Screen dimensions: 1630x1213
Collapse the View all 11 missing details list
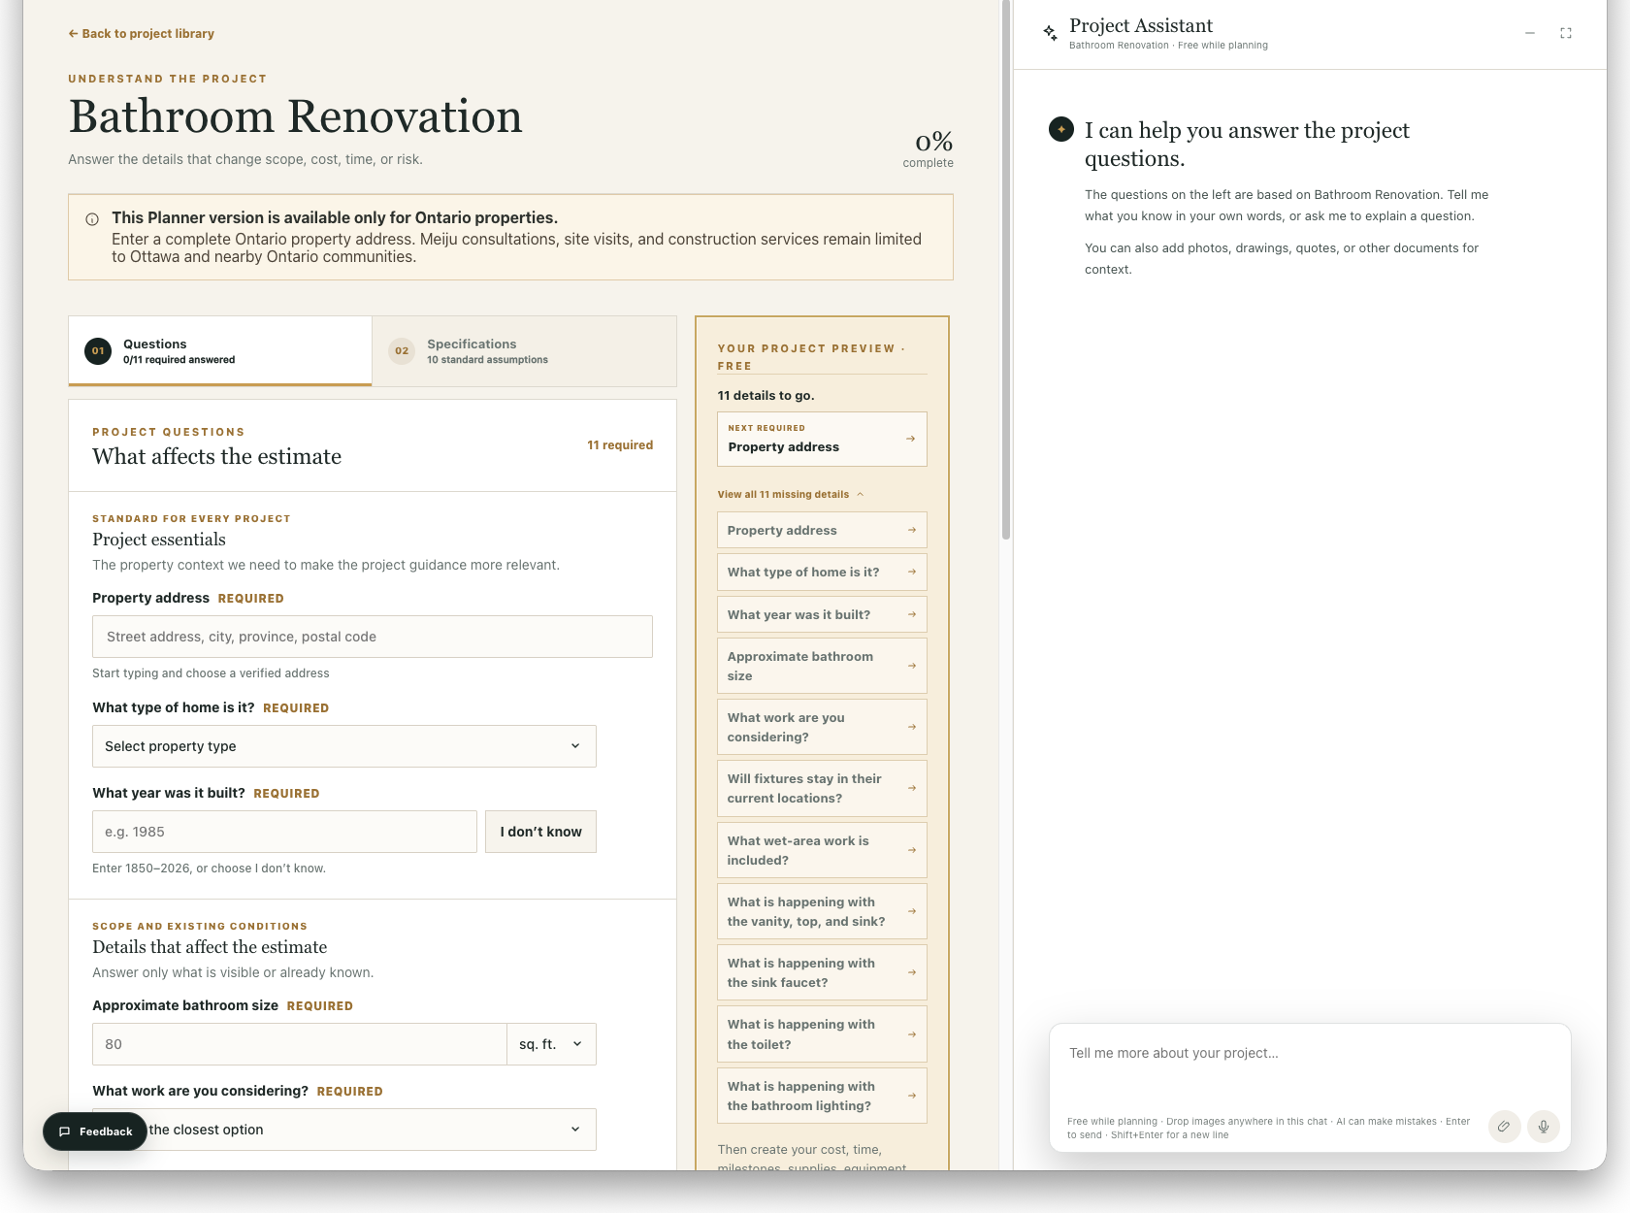coord(791,494)
